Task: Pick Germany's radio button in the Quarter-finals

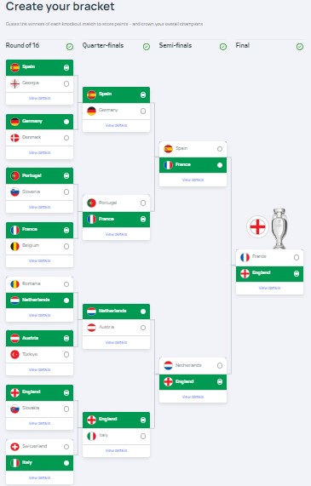Action: (x=143, y=111)
